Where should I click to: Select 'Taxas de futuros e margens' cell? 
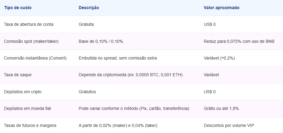pyautogui.click(x=30, y=125)
